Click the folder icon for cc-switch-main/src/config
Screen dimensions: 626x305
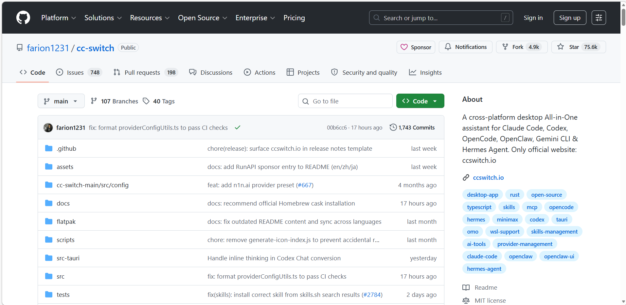(x=49, y=185)
